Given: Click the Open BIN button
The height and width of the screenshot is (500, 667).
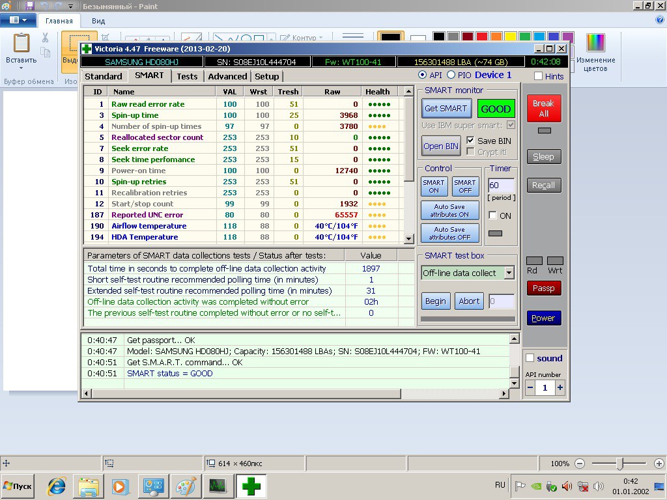Looking at the screenshot, I should tap(441, 146).
